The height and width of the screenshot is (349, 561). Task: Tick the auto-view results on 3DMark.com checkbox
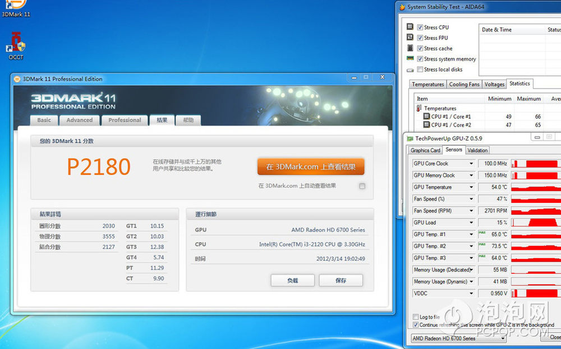tap(362, 186)
